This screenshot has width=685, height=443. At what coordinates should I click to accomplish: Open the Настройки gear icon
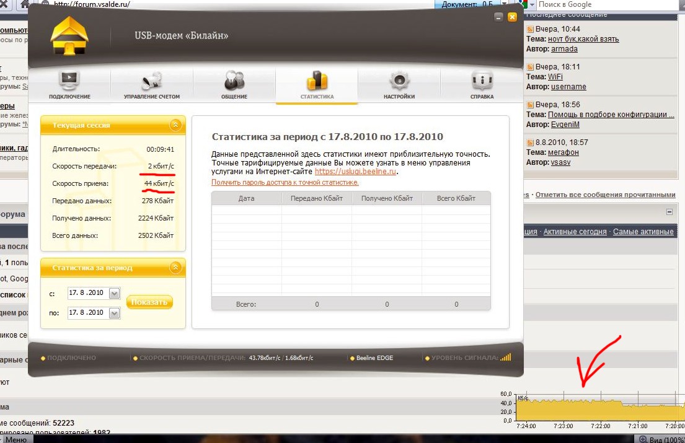pos(399,81)
